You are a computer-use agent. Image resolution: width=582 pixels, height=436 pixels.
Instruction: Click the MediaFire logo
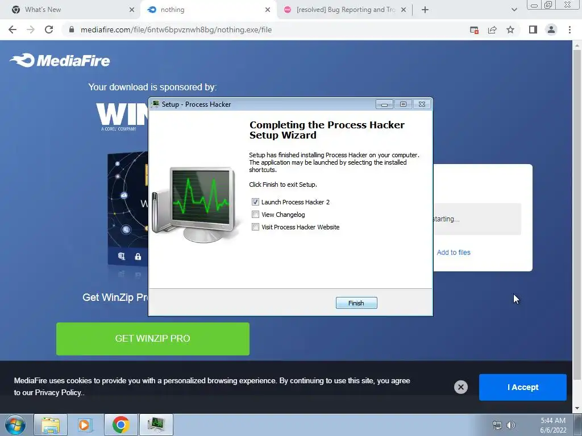pos(60,60)
